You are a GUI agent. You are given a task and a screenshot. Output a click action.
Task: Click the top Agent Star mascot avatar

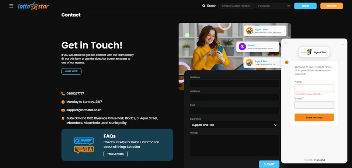(250, 31)
